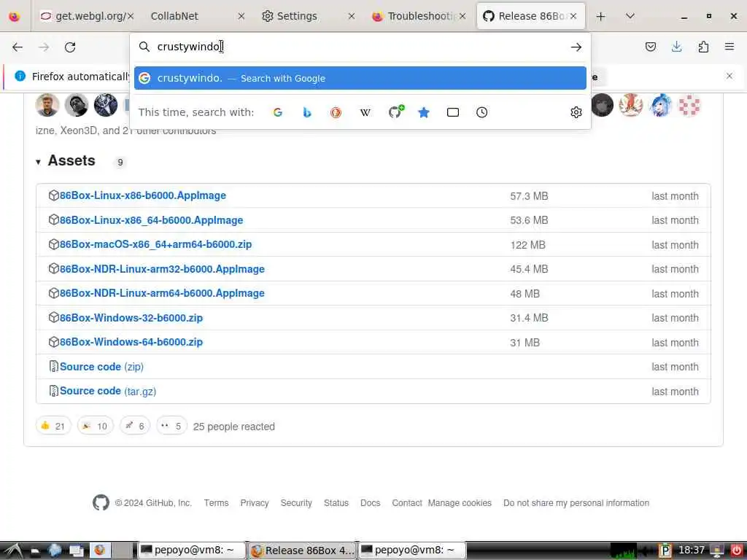Collapse the Assets section
This screenshot has height=560, width=747.
pos(38,163)
